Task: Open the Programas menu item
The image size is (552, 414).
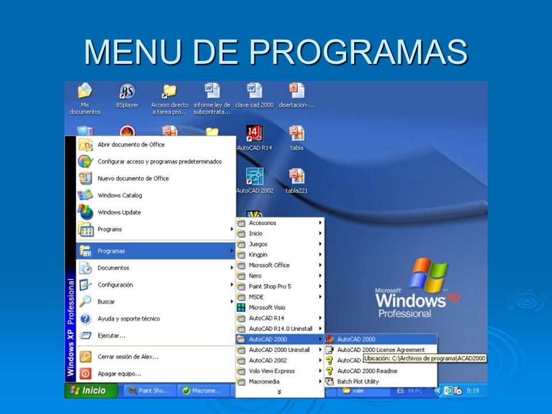Action: [x=156, y=251]
